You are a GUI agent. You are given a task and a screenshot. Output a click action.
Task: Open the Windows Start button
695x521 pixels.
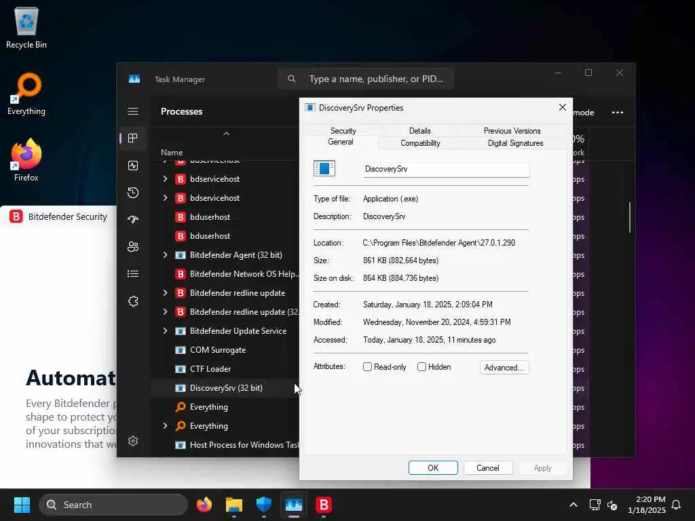pos(22,505)
